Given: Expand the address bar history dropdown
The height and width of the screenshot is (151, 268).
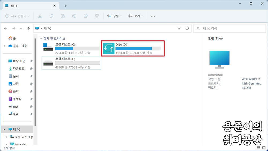Looking at the screenshot, I should coord(179,28).
